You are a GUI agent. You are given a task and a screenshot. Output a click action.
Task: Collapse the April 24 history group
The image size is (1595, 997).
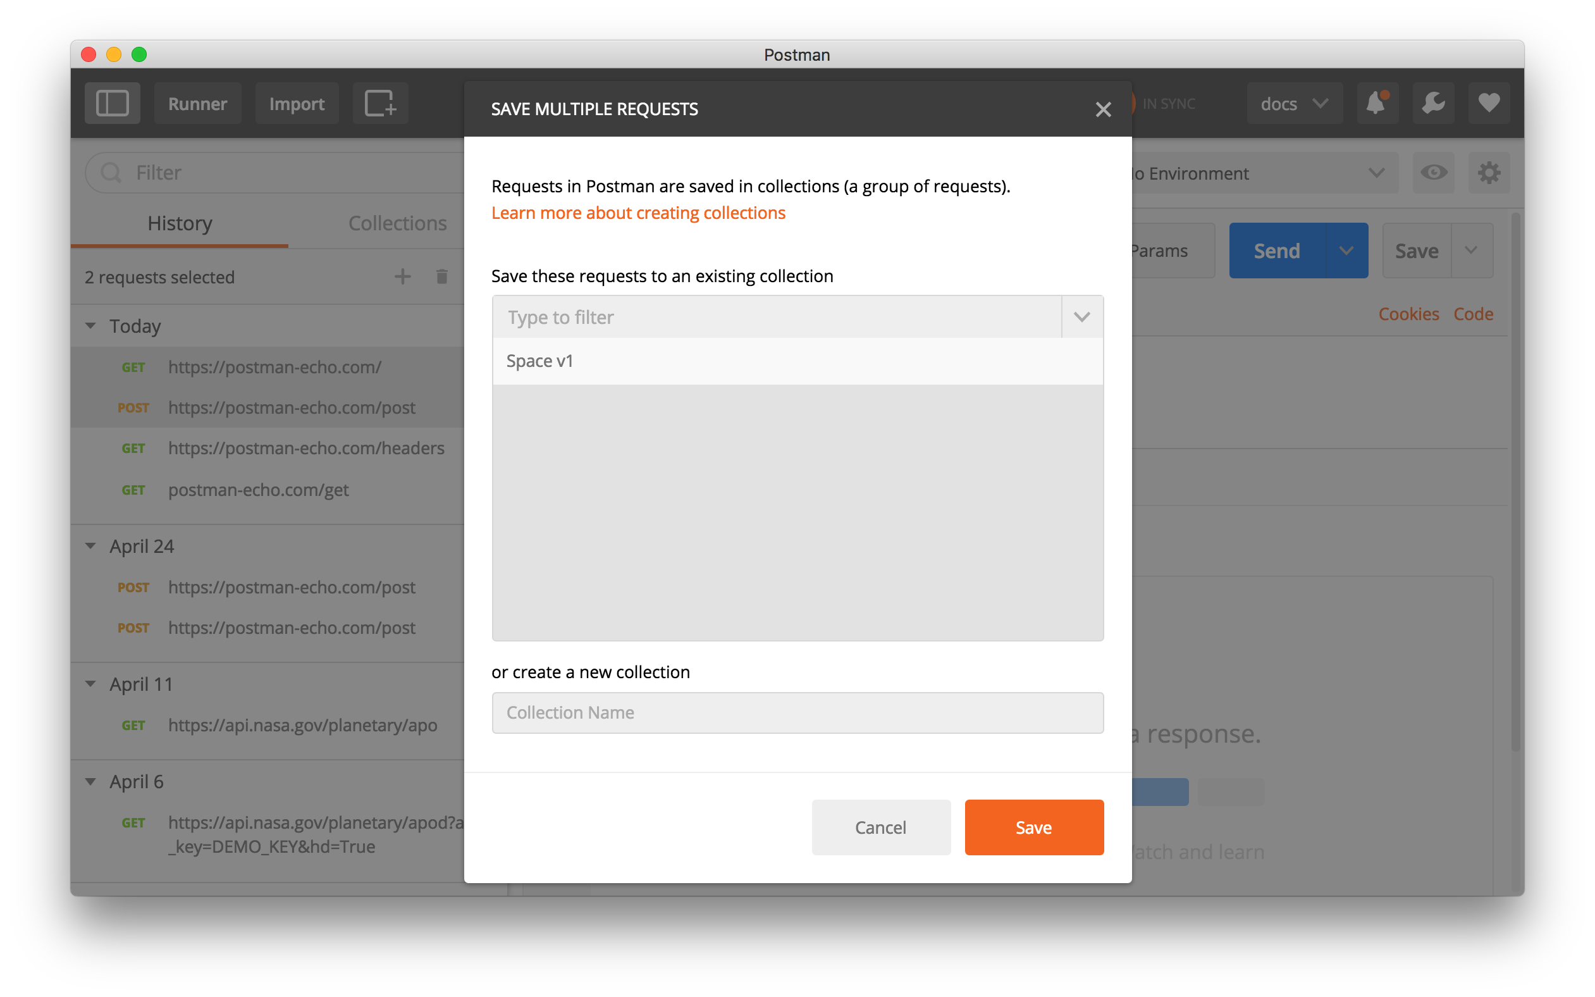click(91, 546)
